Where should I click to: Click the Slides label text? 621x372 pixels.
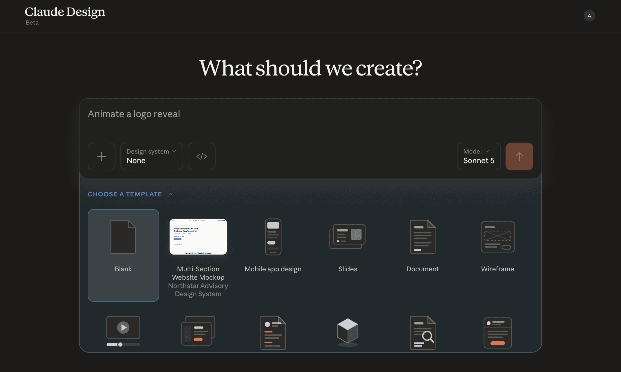tap(348, 269)
